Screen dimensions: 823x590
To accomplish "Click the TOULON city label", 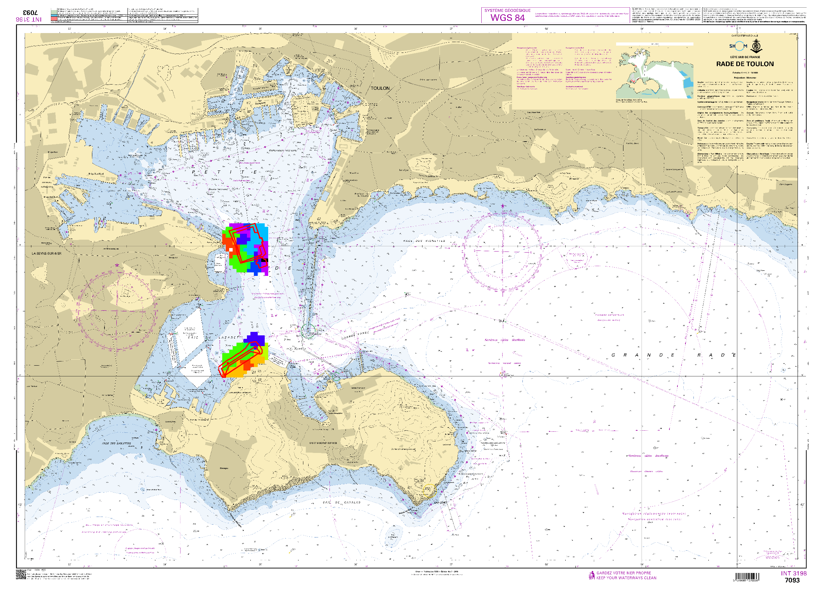I will tap(380, 88).
